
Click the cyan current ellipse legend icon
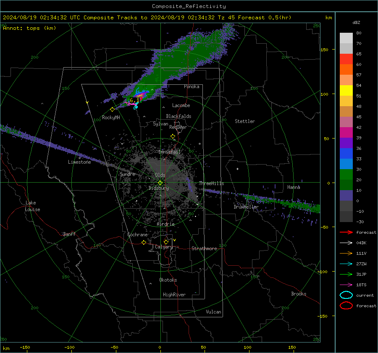[x=346, y=295]
